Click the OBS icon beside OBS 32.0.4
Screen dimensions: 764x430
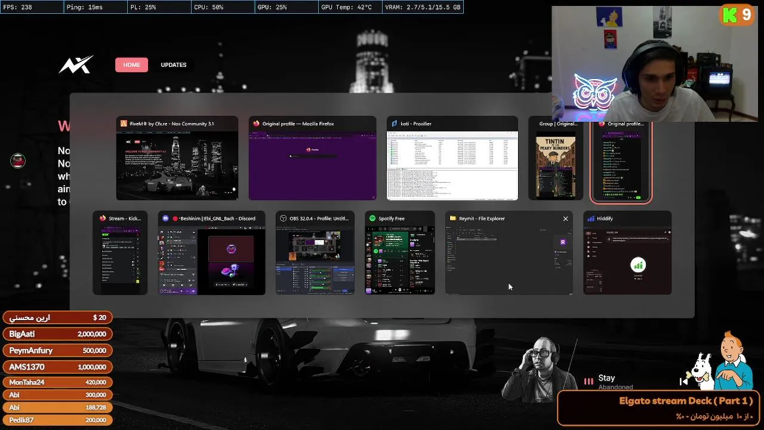284,219
